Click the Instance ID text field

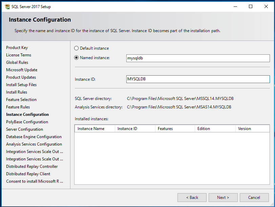pyautogui.click(x=198, y=79)
